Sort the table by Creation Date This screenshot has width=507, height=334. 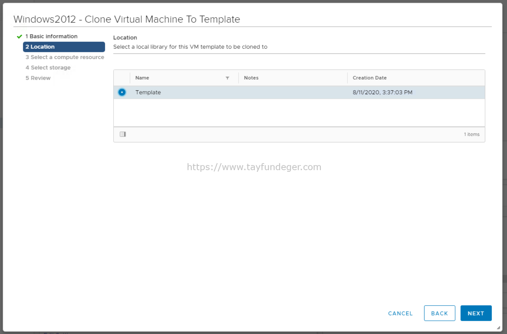point(369,78)
